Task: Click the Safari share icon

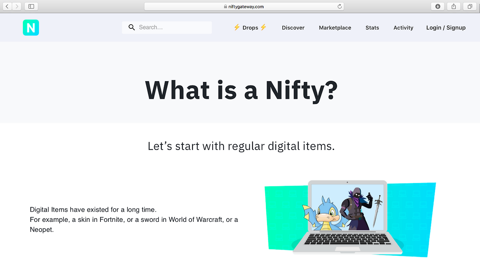Action: point(454,6)
